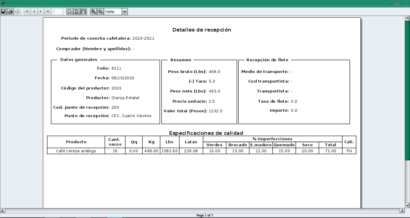Image resolution: width=410 pixels, height=218 pixels.
Task: Click the vertical scrollbar up arrow
Action: click(407, 19)
